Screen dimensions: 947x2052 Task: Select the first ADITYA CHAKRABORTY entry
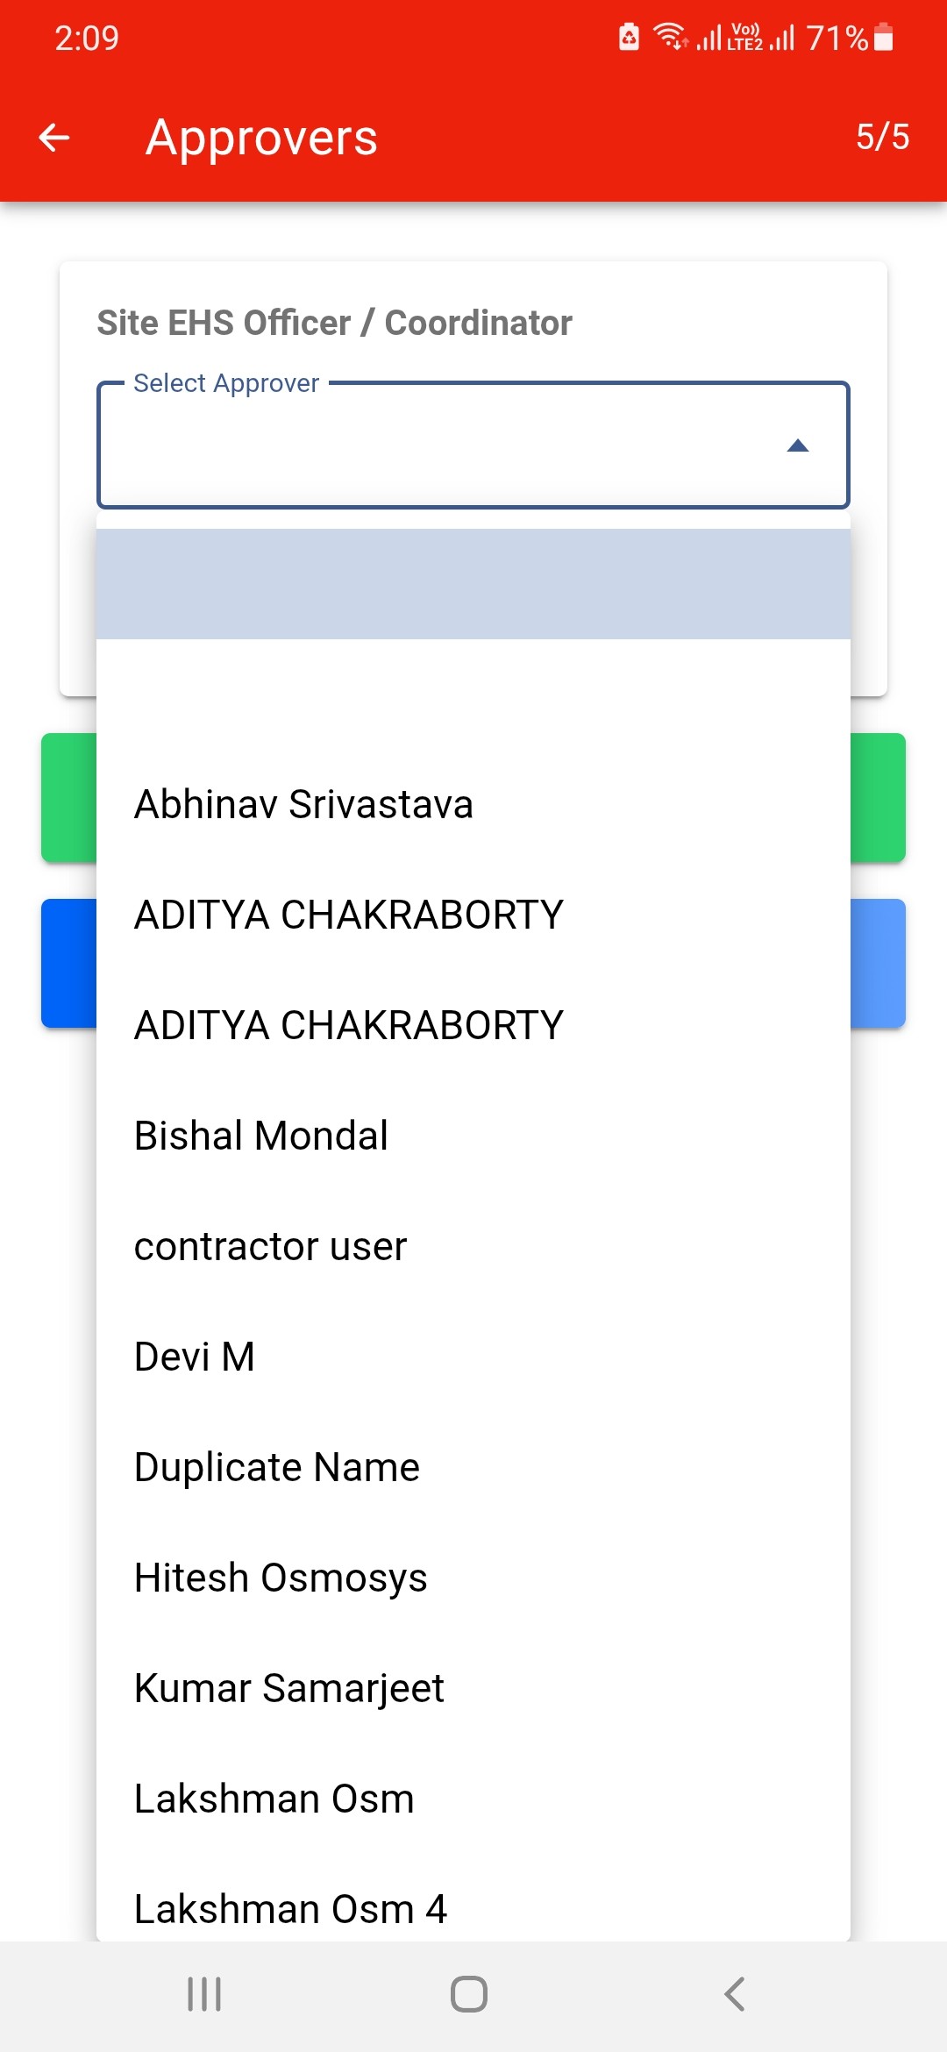[348, 915]
